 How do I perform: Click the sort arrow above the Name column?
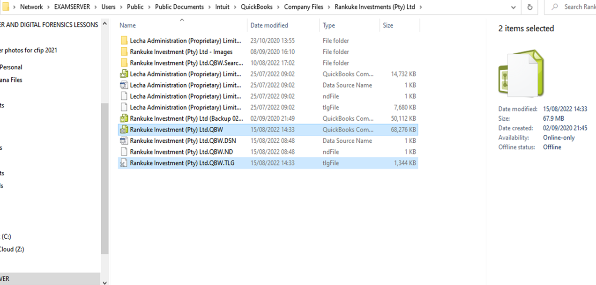click(x=182, y=20)
